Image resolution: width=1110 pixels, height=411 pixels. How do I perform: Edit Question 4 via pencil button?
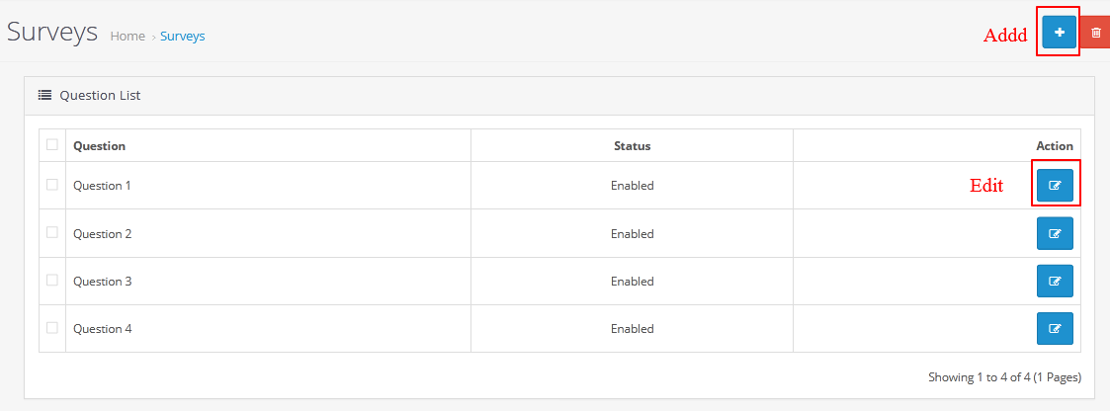(1055, 328)
